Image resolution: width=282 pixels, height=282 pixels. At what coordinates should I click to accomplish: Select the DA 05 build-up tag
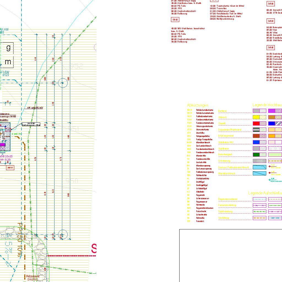click(270, 47)
